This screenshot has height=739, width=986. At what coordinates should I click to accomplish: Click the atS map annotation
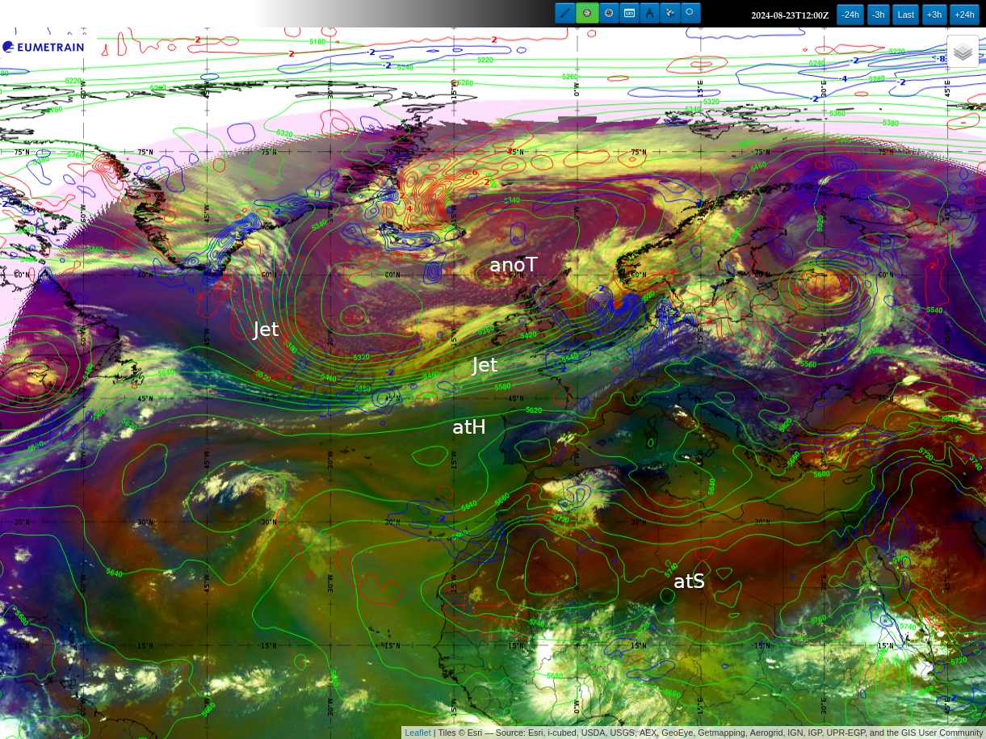tap(690, 581)
